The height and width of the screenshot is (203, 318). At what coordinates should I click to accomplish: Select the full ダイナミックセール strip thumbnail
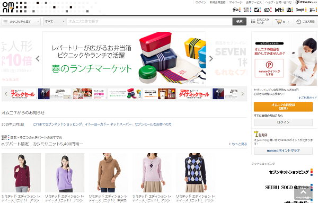[194, 94]
